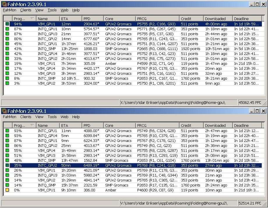Open Clients menu in top window

(x=26, y=10)
